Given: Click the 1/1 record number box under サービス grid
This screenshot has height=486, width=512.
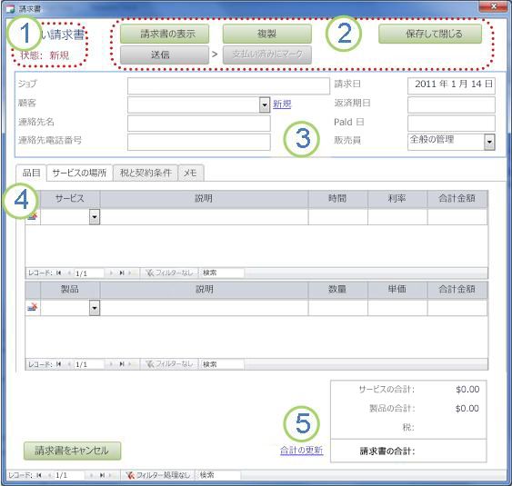Looking at the screenshot, I should tap(89, 273).
